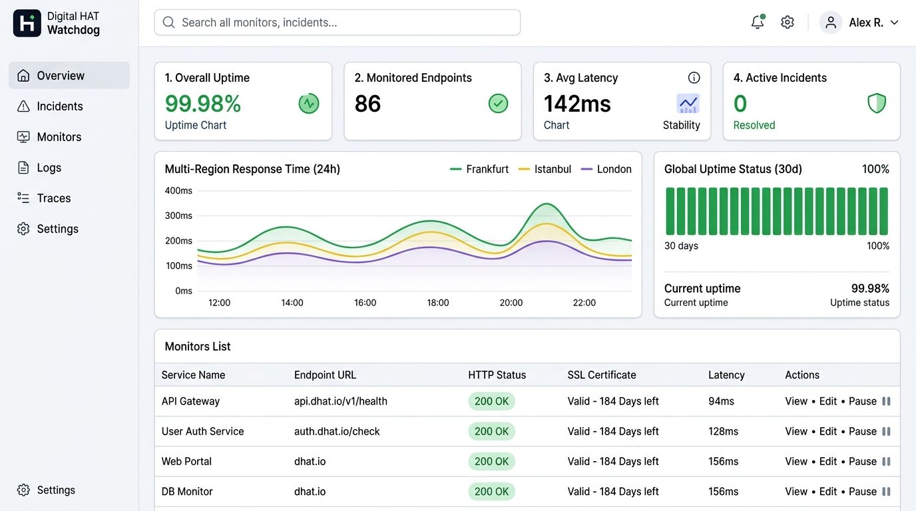Sort by the Latency column header
916x511 pixels.
tap(726, 375)
